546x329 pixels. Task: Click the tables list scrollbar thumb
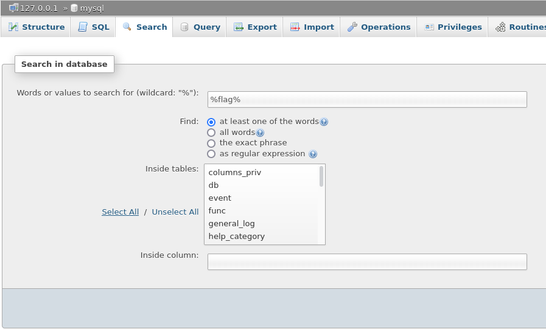point(321,176)
